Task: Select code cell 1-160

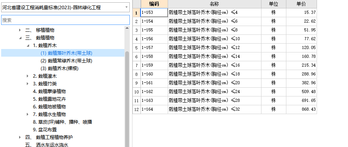Action: pyautogui.click(x=154, y=74)
